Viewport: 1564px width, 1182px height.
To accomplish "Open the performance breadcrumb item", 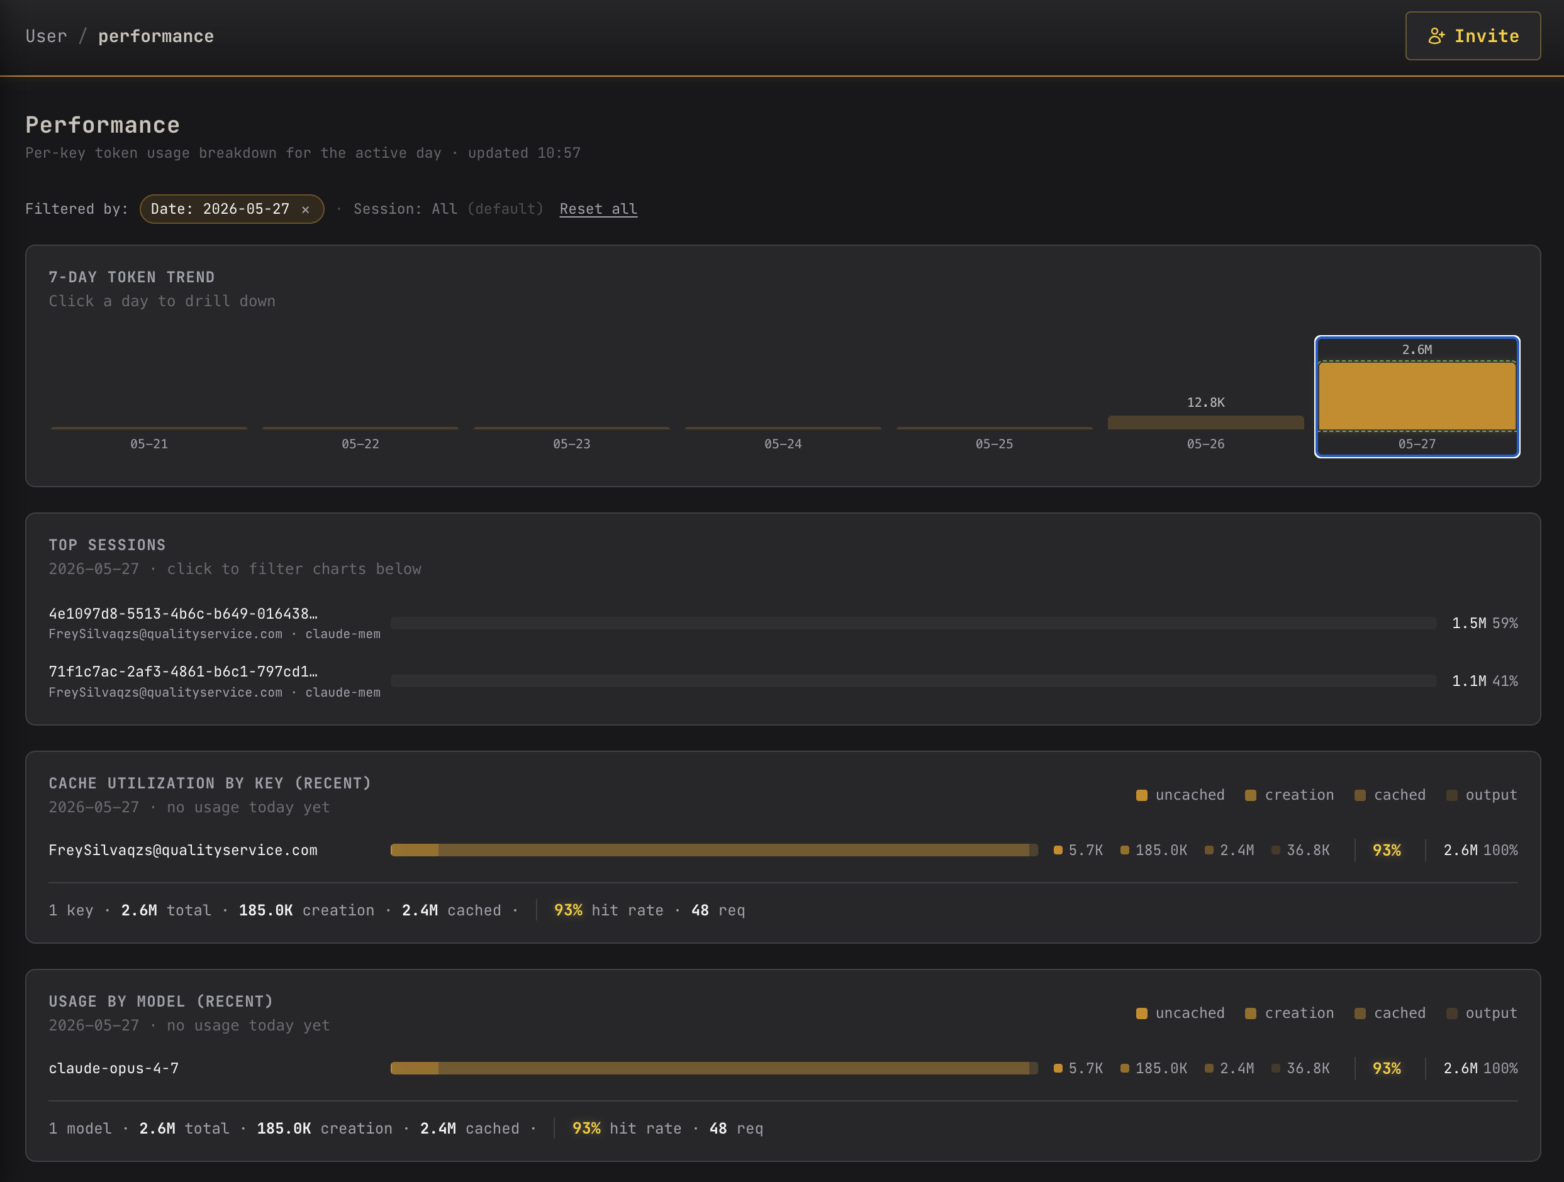I will point(155,36).
